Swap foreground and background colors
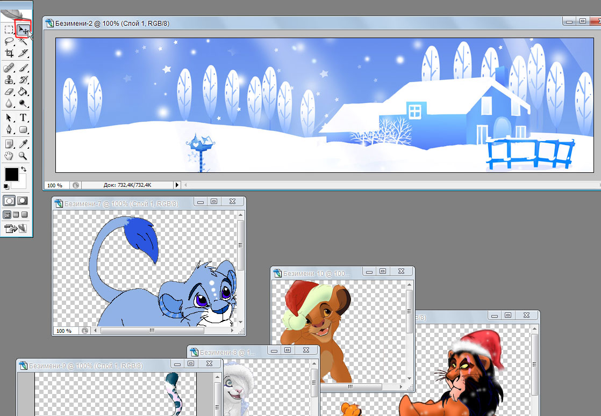 (x=24, y=169)
